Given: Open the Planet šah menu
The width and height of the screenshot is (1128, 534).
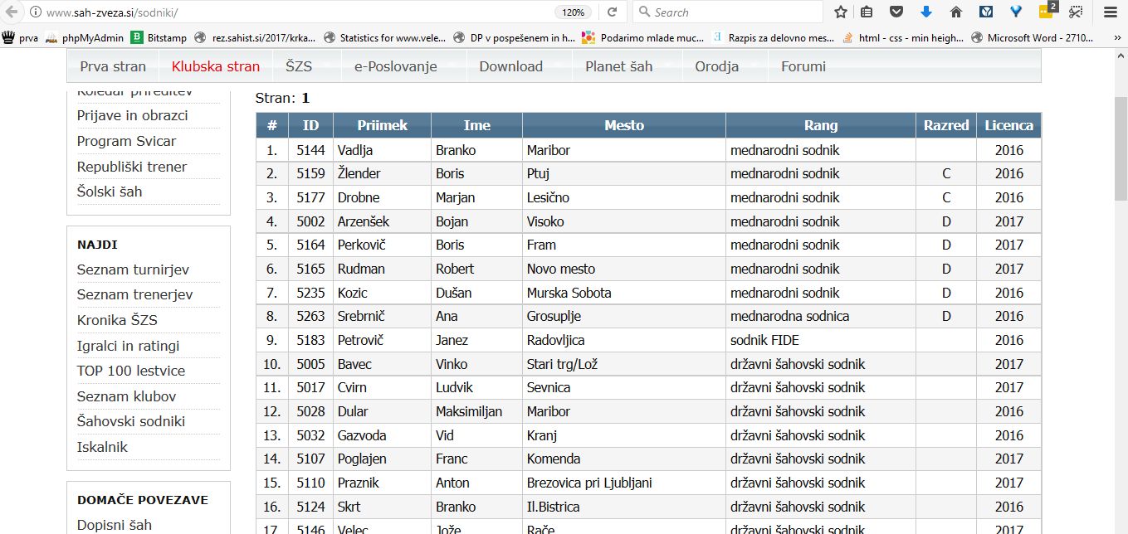Looking at the screenshot, I should [x=618, y=66].
